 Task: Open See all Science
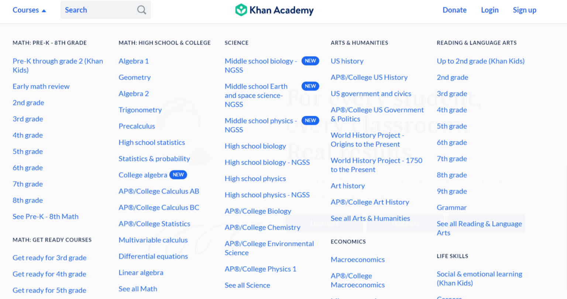(247, 285)
